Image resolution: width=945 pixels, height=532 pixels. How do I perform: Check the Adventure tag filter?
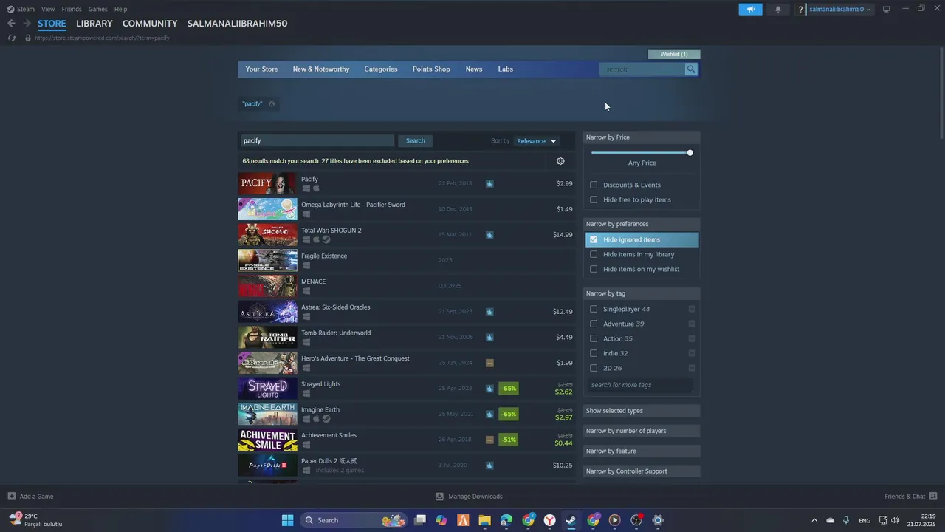pyautogui.click(x=594, y=324)
